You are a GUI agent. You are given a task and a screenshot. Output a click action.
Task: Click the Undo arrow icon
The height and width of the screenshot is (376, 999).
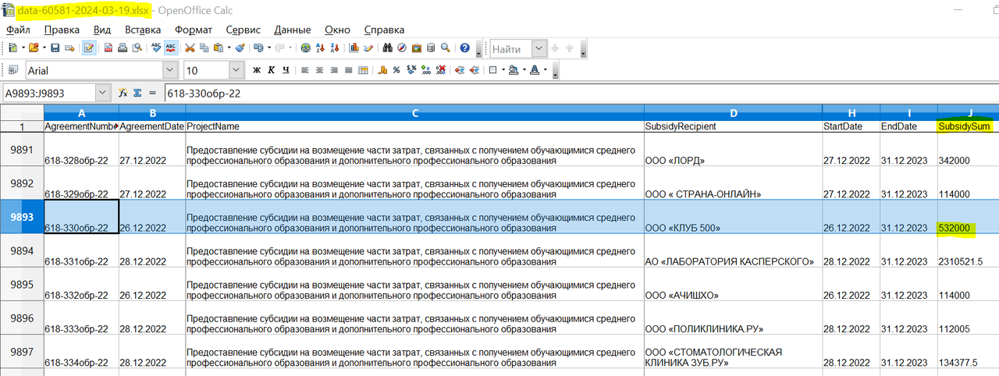point(258,48)
